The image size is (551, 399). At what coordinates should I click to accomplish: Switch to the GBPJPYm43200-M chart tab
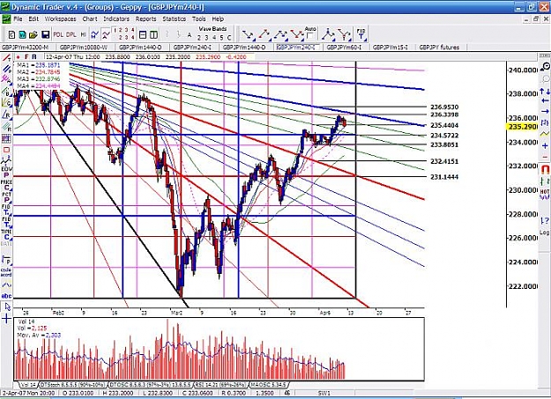coord(26,47)
